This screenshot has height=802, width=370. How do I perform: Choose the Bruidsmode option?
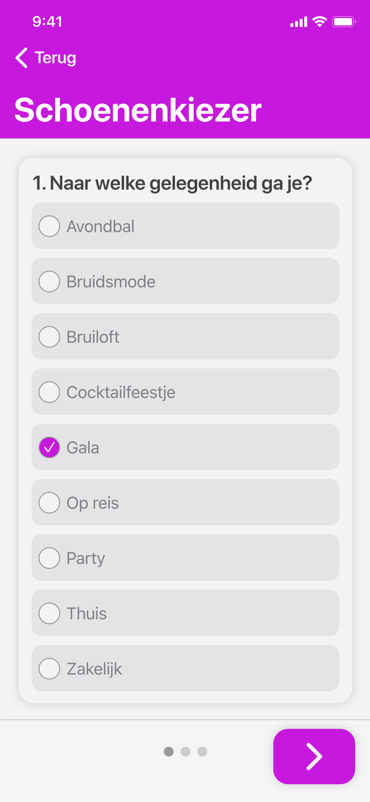point(49,281)
